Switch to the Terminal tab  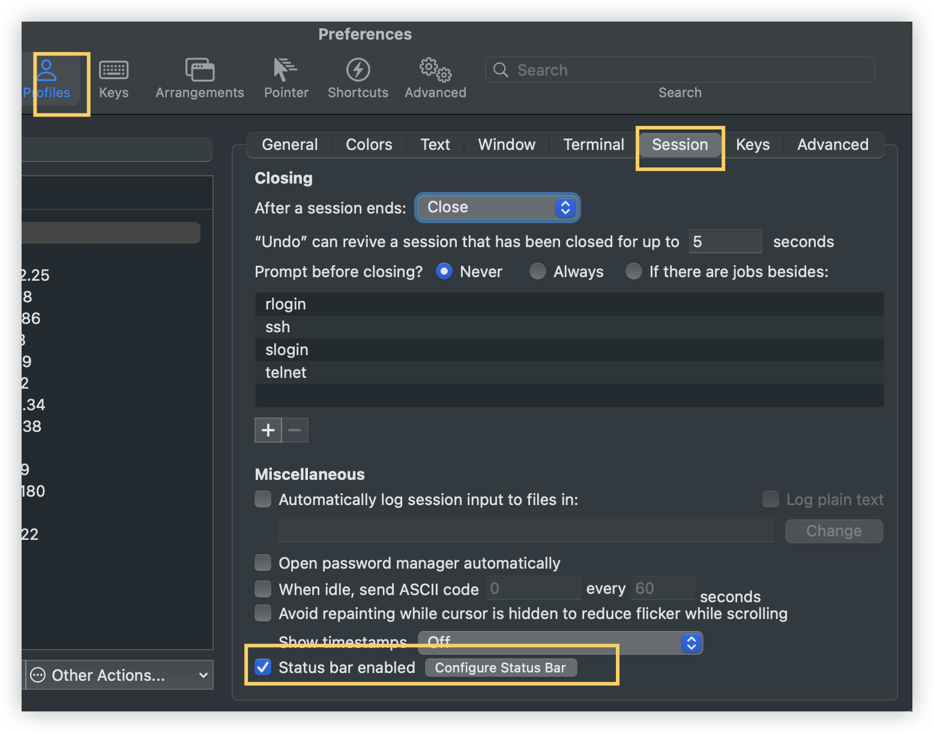[x=593, y=145]
